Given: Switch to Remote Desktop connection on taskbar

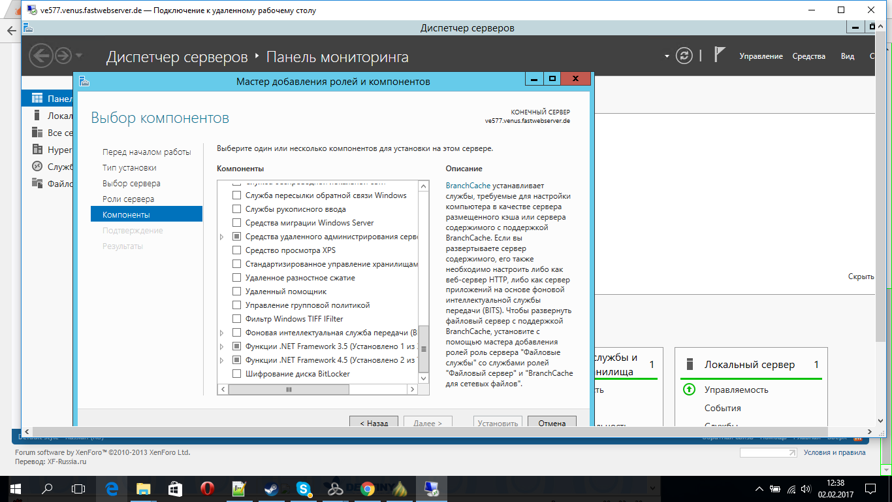Looking at the screenshot, I should coord(431,488).
